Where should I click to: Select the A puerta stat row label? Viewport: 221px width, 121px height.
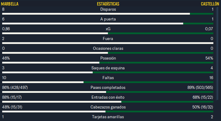click(108, 19)
